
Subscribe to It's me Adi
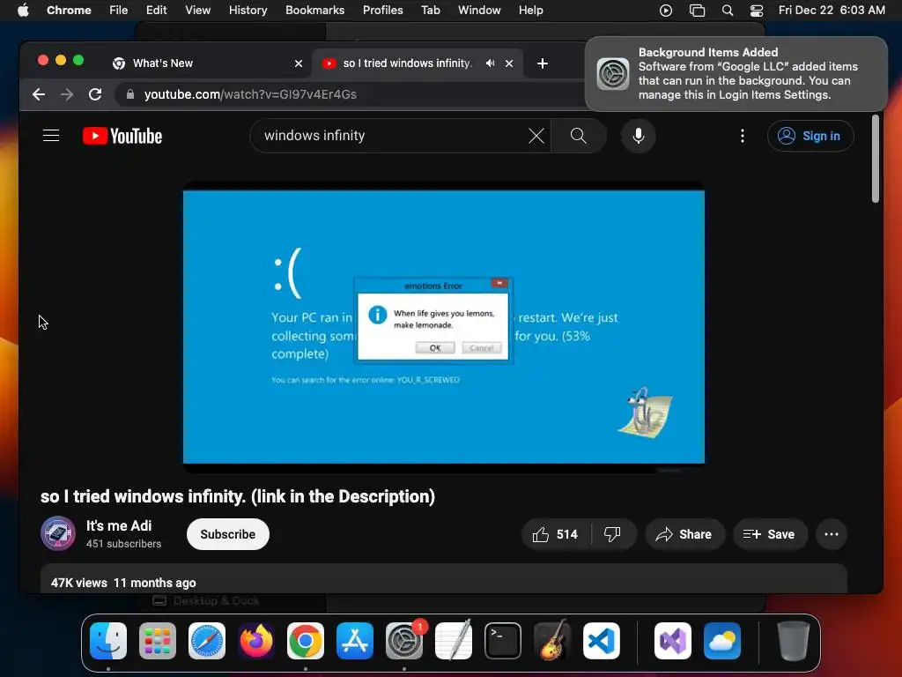click(228, 534)
